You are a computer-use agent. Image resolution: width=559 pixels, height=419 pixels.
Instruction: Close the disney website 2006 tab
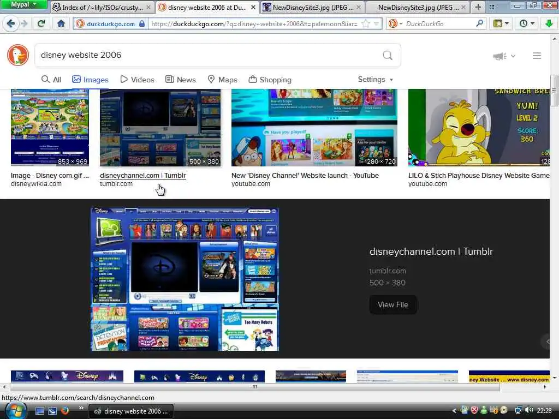click(253, 7)
